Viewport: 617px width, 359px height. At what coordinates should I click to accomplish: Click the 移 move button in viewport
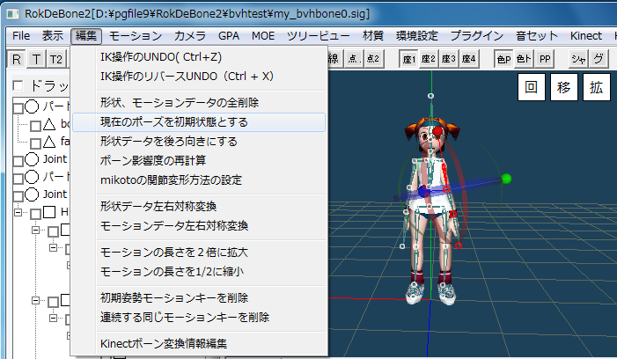[x=562, y=88]
